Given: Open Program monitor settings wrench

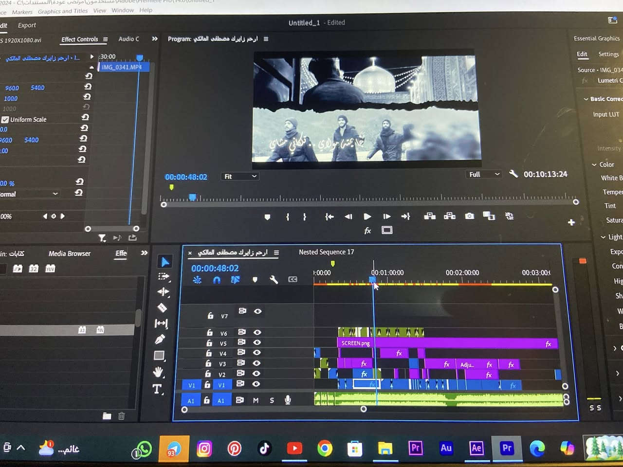Looking at the screenshot, I should [x=513, y=174].
